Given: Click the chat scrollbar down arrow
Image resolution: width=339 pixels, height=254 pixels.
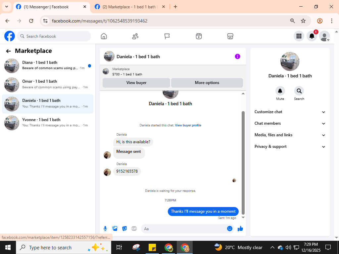Looking at the screenshot, I should tap(243, 218).
